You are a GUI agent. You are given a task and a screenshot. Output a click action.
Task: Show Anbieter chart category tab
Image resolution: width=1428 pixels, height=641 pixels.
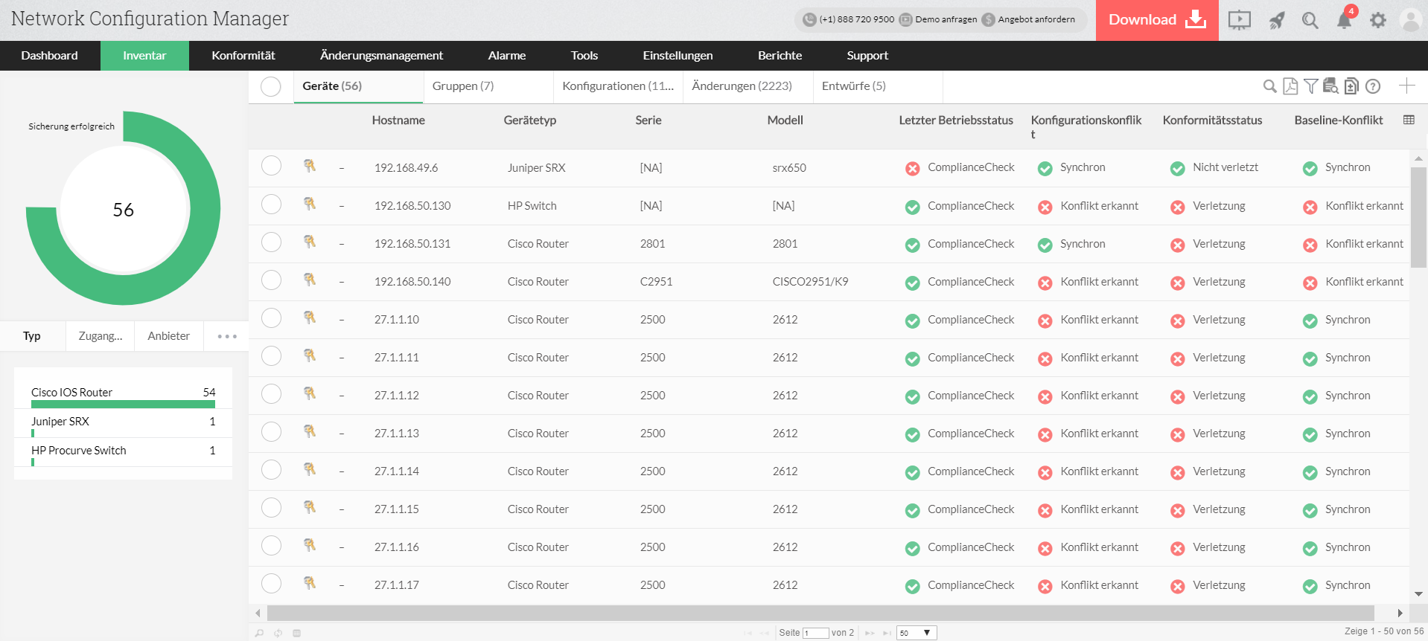pyautogui.click(x=168, y=336)
